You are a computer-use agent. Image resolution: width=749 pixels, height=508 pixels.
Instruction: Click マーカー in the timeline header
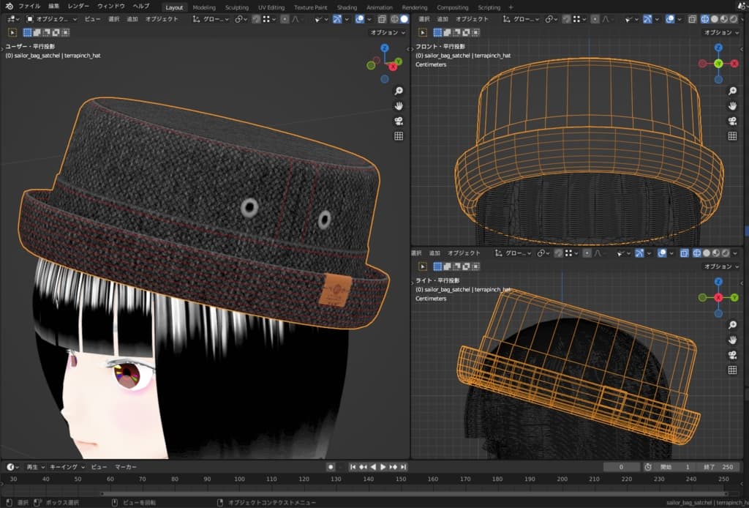[126, 467]
